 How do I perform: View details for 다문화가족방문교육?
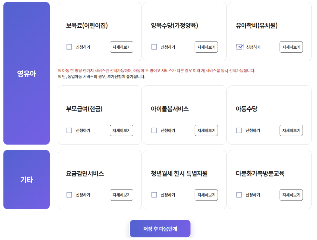pyautogui.click(x=291, y=195)
